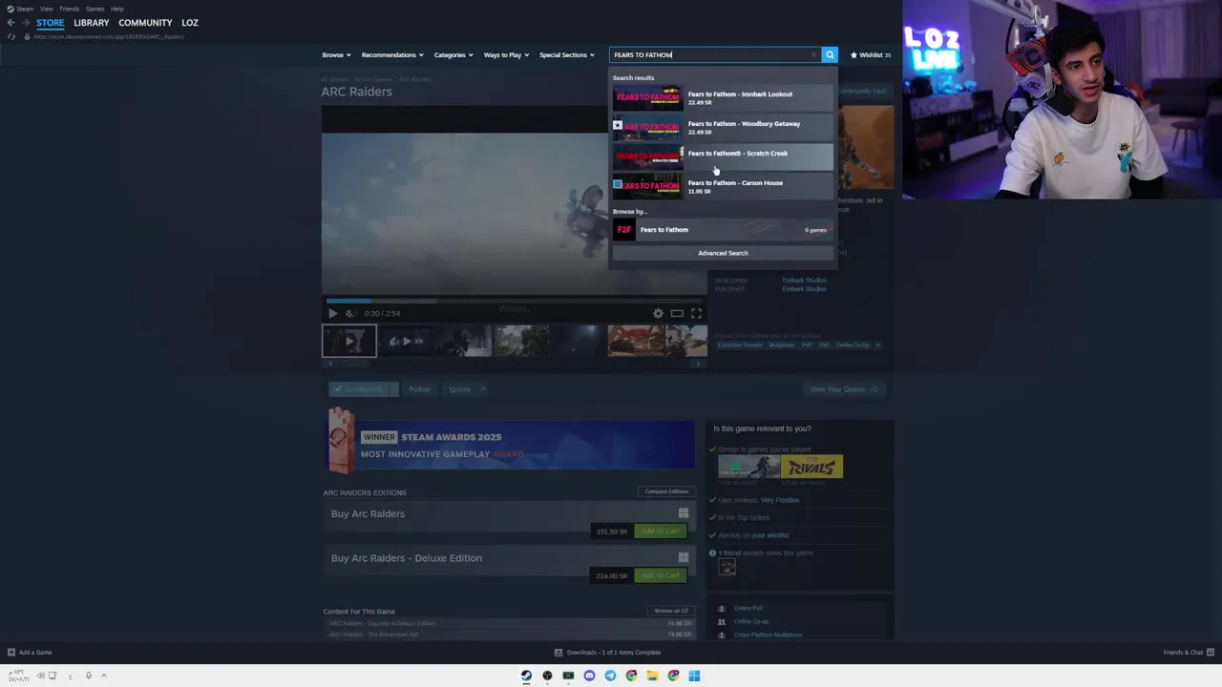Open the Friends menu
1222x687 pixels.
69,9
